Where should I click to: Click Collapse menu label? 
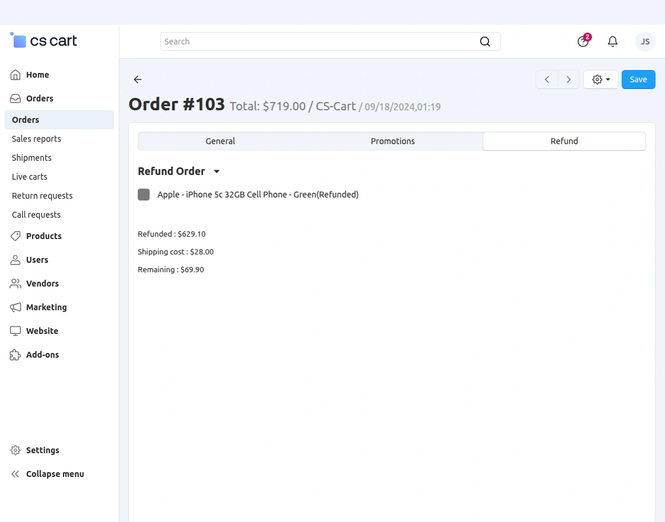pyautogui.click(x=55, y=474)
